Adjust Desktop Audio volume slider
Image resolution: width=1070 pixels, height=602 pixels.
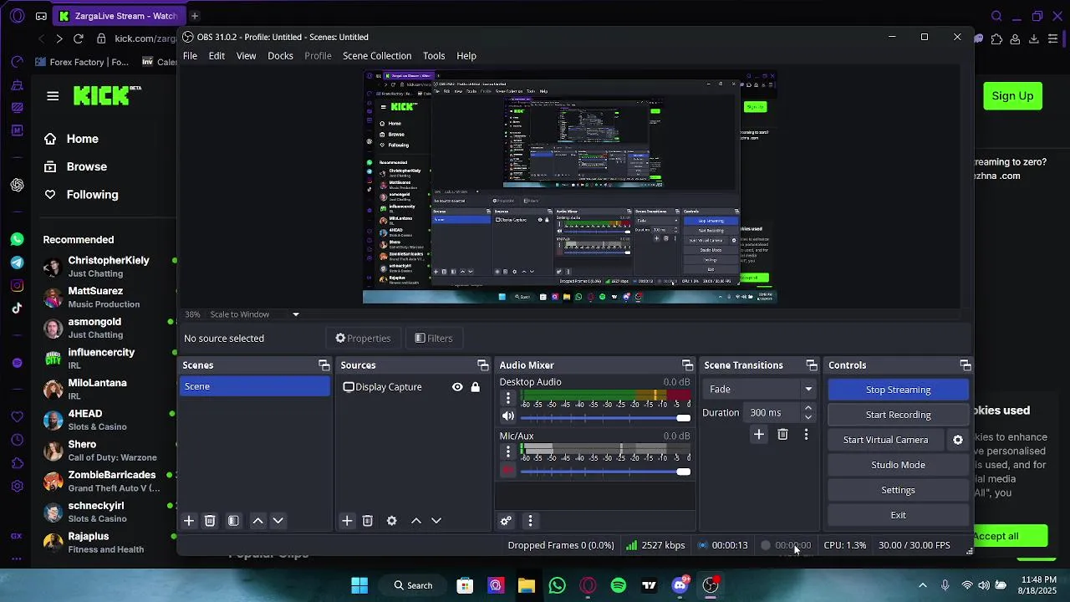(x=605, y=418)
